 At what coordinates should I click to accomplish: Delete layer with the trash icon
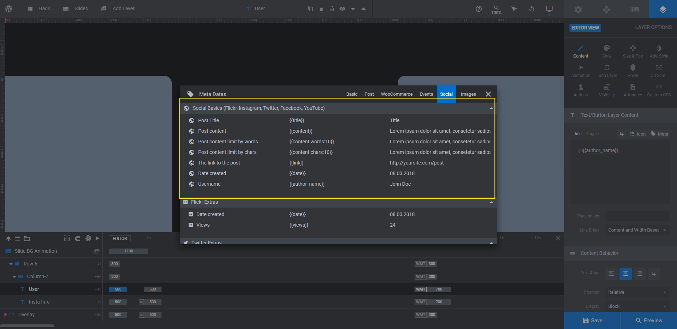point(321,8)
